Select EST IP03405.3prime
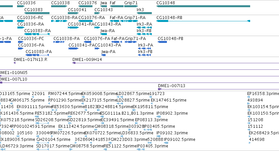Screen dimensions: 279x151 click(x=152, y=146)
